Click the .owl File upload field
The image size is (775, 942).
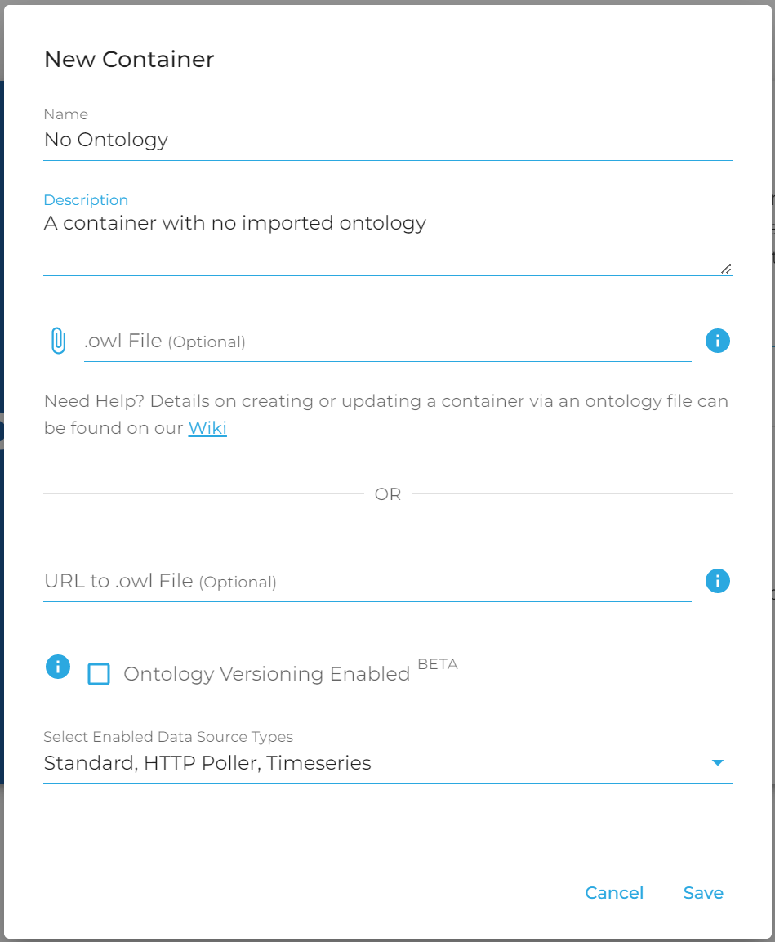click(x=387, y=342)
